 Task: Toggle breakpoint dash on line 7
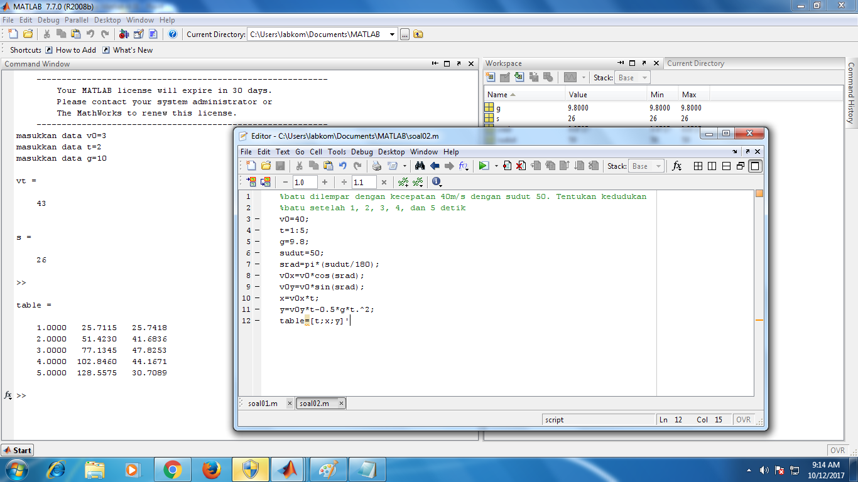pos(258,264)
